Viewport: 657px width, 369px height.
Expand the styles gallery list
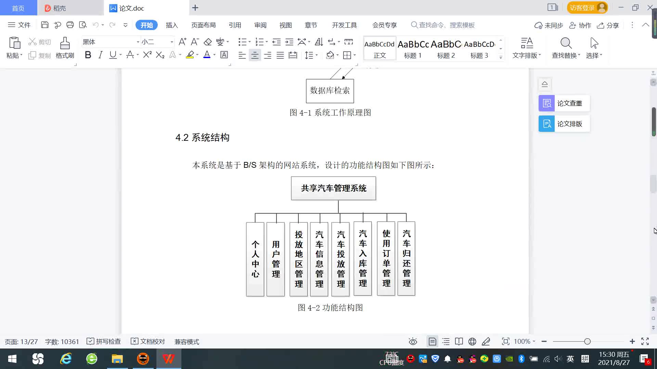(501, 57)
